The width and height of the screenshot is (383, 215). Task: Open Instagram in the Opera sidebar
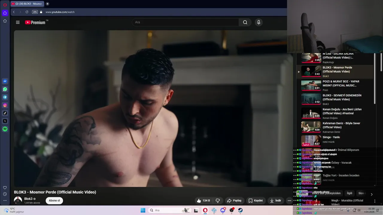tap(5, 105)
